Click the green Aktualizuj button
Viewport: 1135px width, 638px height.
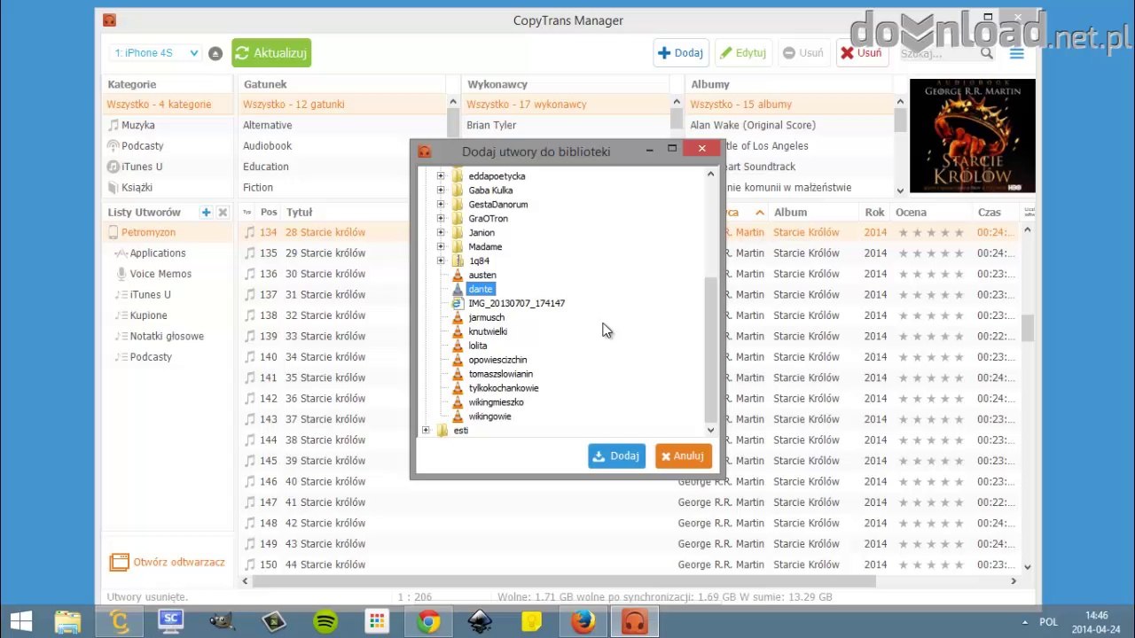pyautogui.click(x=271, y=53)
